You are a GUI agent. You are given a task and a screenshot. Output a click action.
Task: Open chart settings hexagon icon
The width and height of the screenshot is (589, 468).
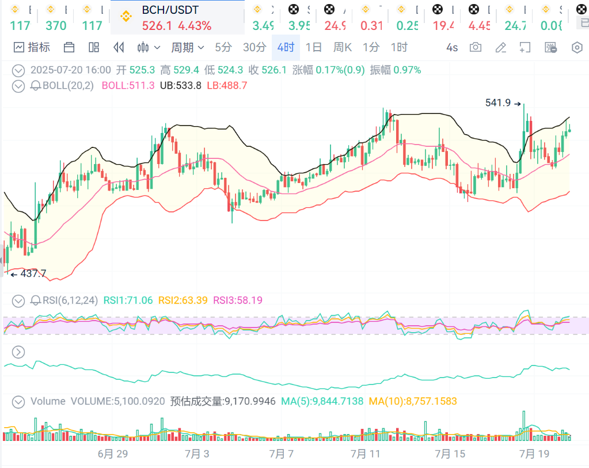click(x=577, y=47)
